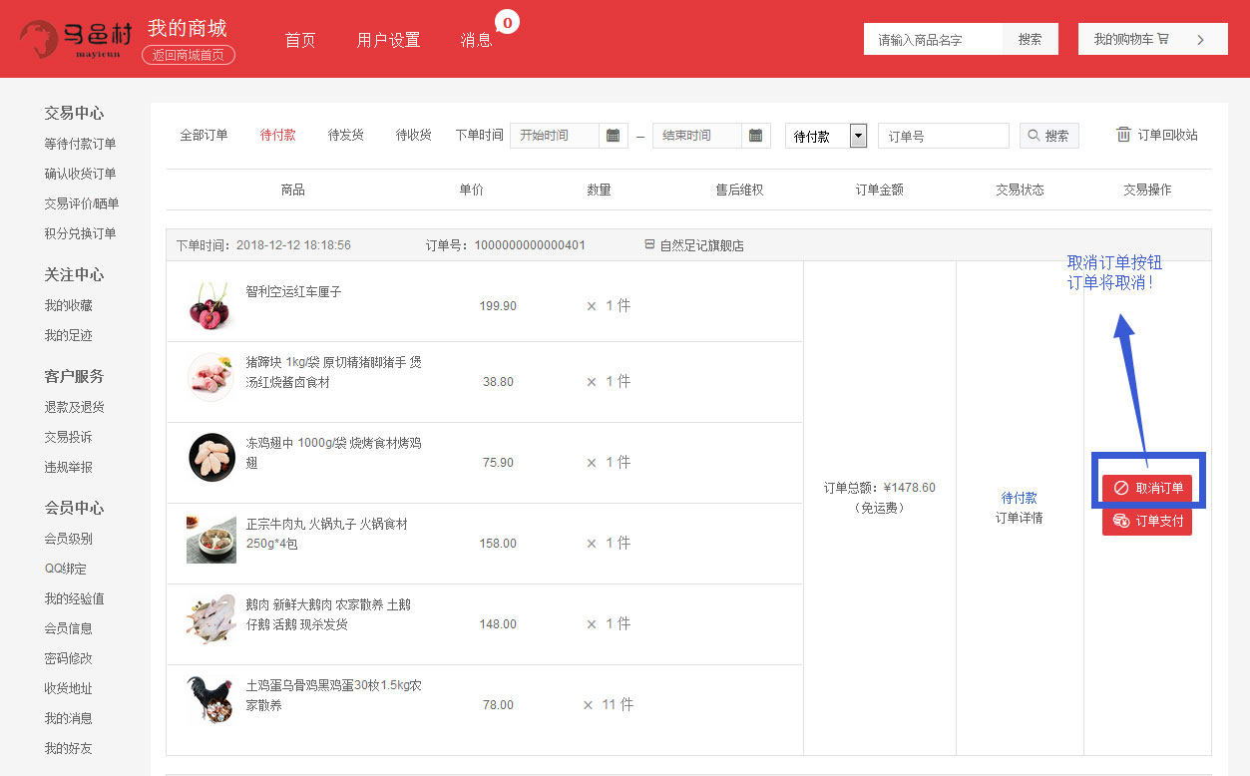Open 会员级别 in sidebar
The width and height of the screenshot is (1250, 776).
point(69,539)
